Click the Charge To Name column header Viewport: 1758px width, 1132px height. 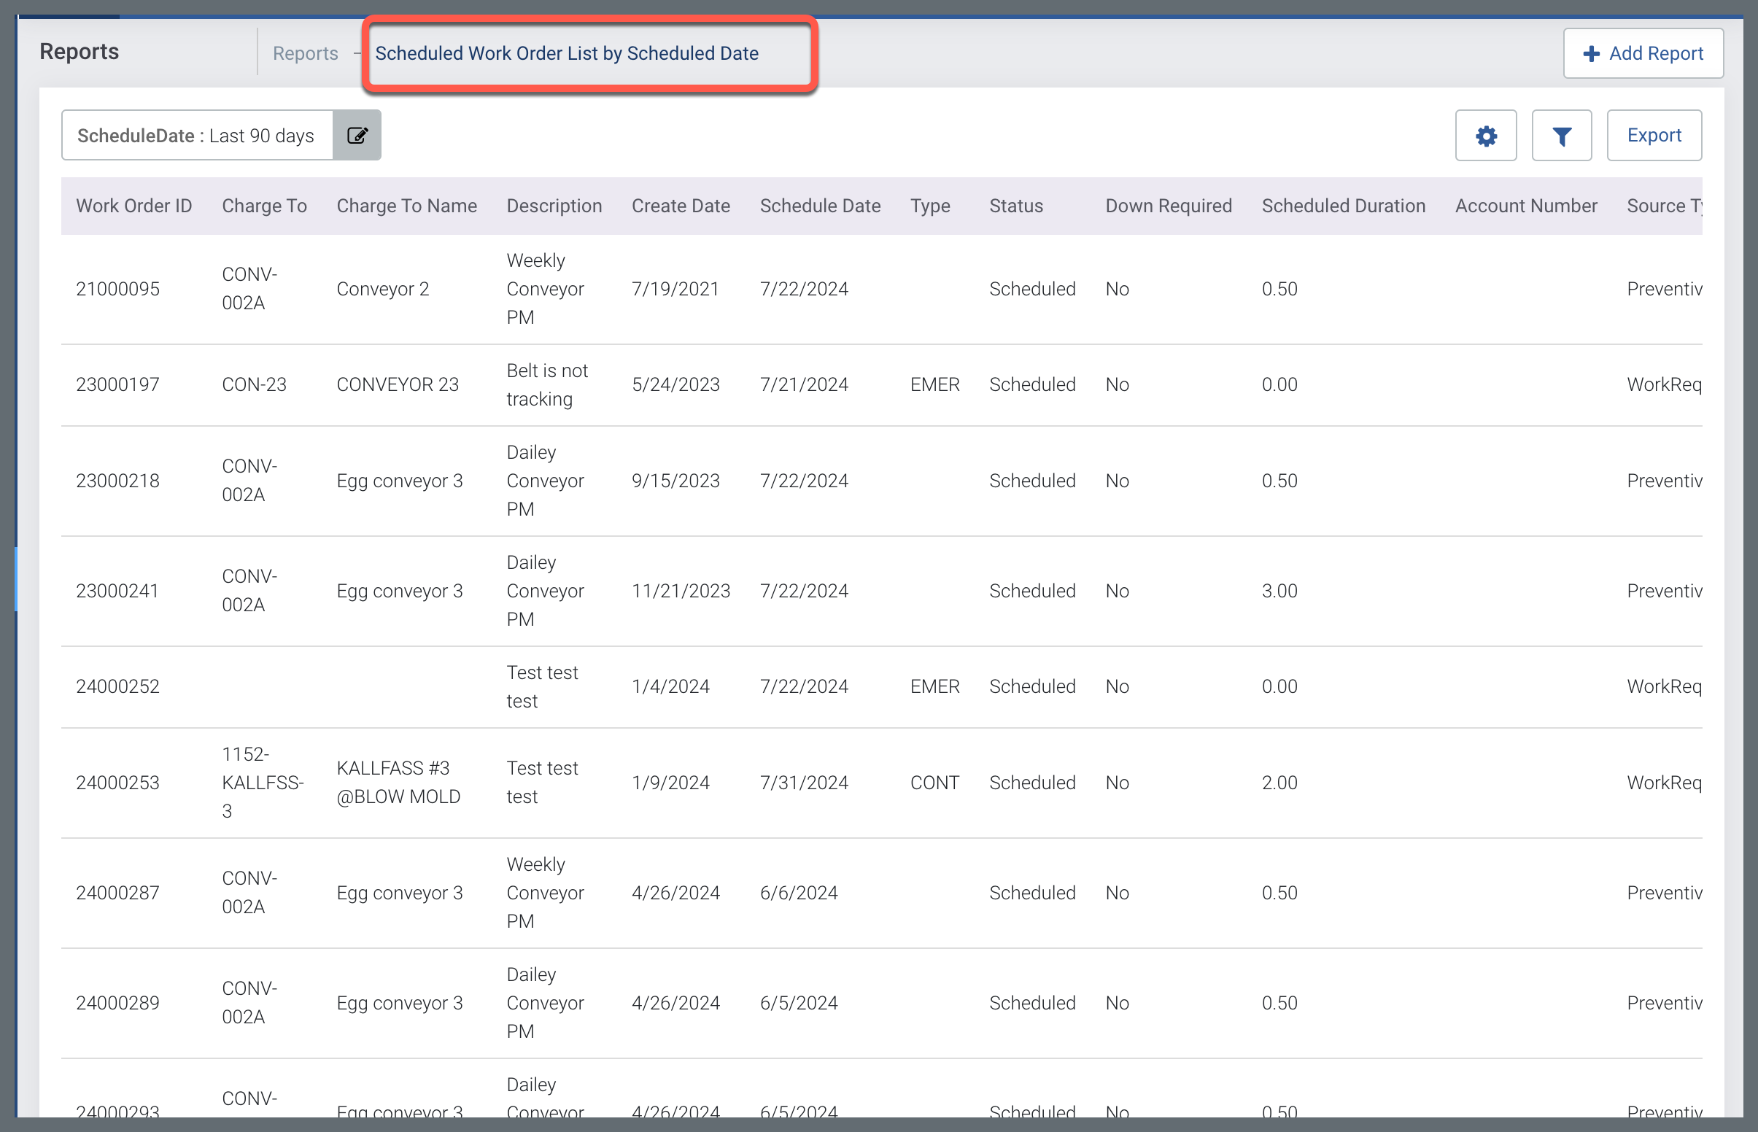[406, 206]
